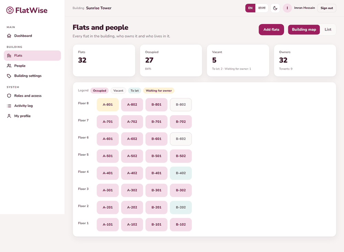Open flat A-801 waiting for owner

108,105
